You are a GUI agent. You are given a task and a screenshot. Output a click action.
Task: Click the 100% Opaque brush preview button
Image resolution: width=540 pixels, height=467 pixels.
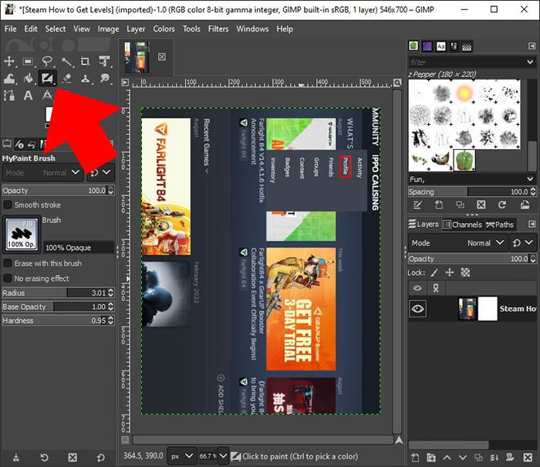[21, 233]
